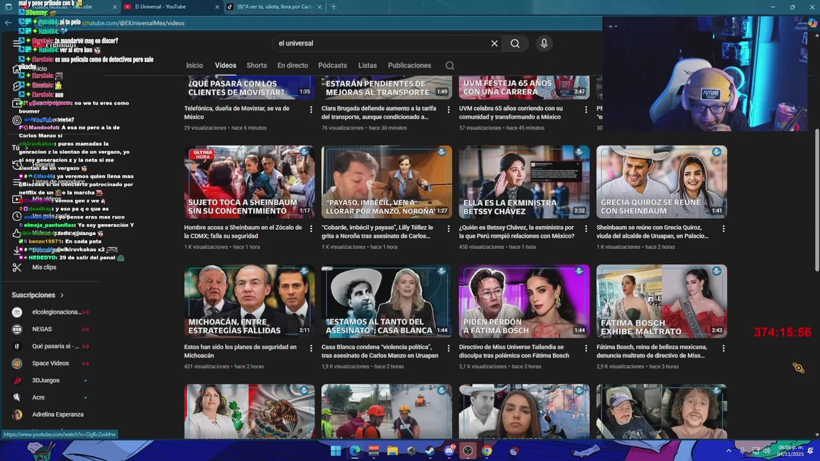This screenshot has height=461, width=820.
Task: Open video title 'Clara Brugada defiende aumento a la tarifa'
Action: [379, 113]
